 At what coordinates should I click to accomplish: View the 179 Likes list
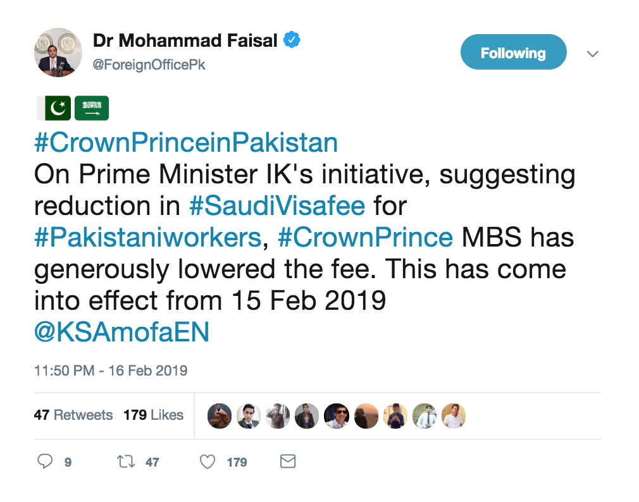pyautogui.click(x=153, y=415)
